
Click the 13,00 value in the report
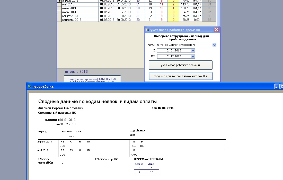pyautogui.click(x=134, y=155)
